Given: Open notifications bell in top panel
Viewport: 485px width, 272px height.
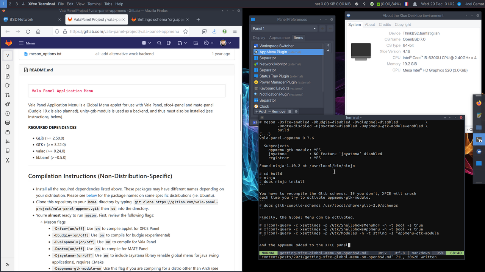Looking at the screenshot, I should pyautogui.click(x=415, y=4).
